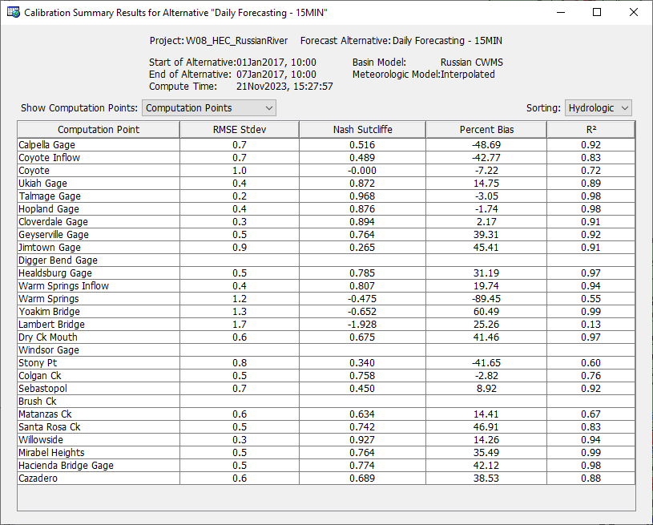Select the Windsor Gage row name

pos(49,350)
